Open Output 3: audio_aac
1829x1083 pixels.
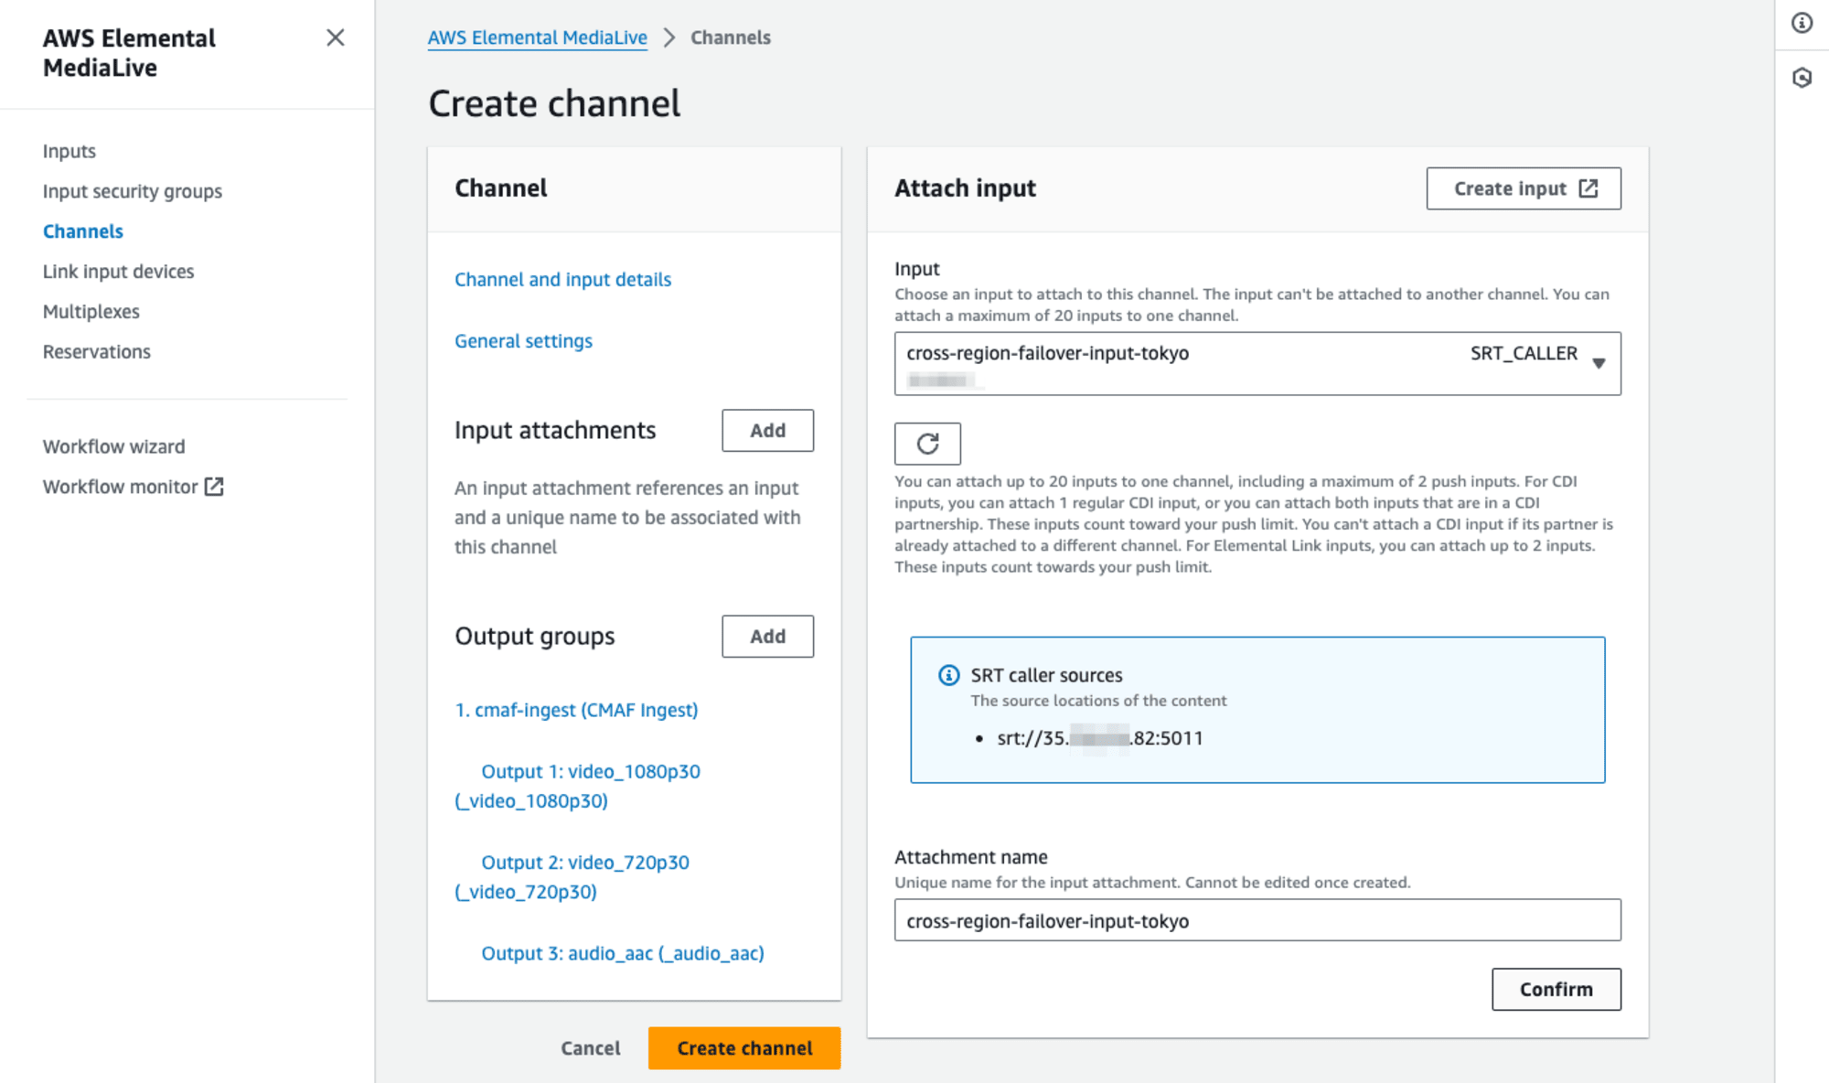(623, 953)
